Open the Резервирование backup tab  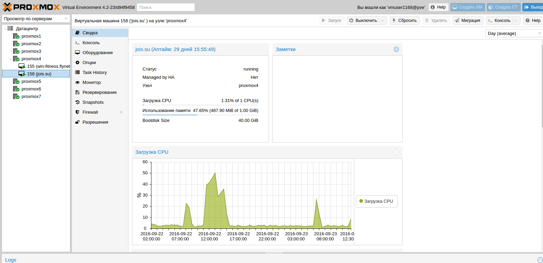(100, 92)
